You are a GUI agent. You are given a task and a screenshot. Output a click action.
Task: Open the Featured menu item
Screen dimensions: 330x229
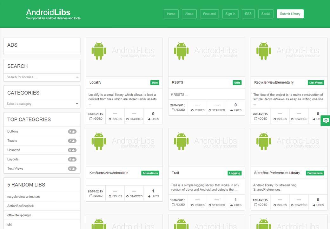pyautogui.click(x=209, y=14)
